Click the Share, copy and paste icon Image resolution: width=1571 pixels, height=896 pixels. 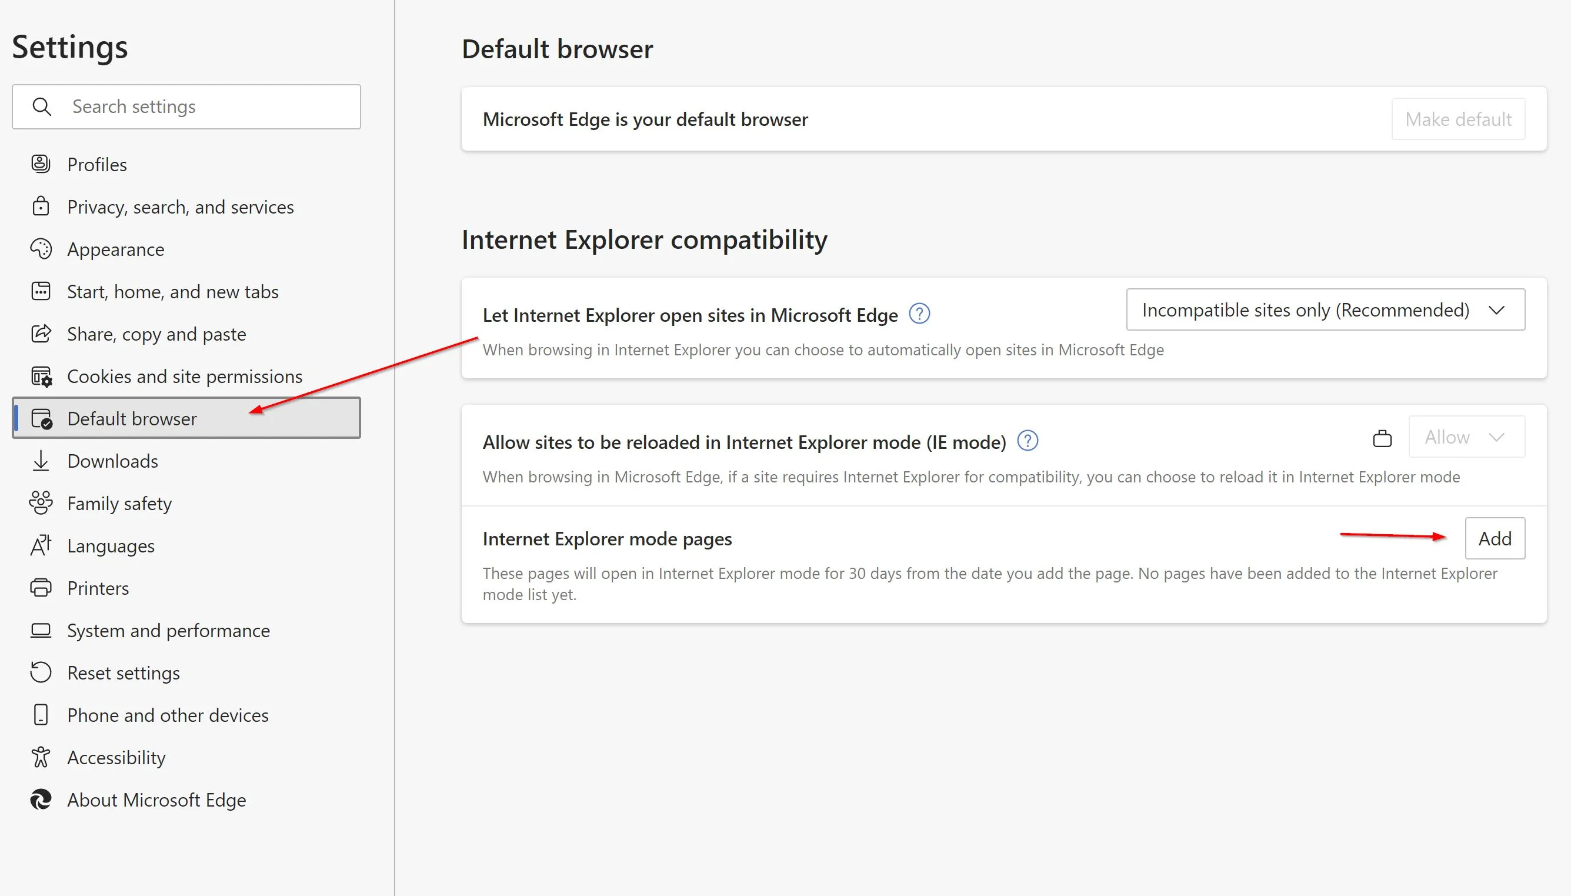tap(41, 334)
